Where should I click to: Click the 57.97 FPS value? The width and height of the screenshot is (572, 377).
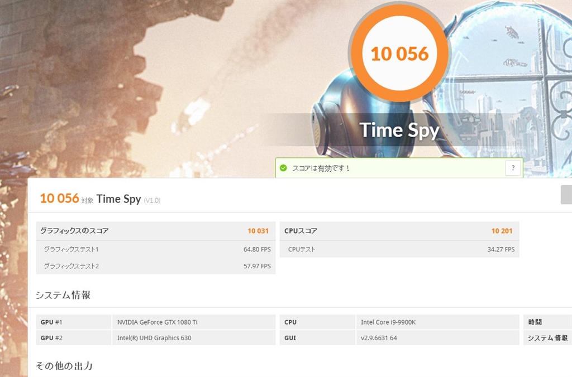[257, 266]
